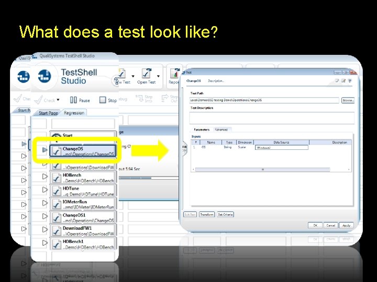Click the Test Description text area
Viewport: 377px width, 282px height.
(272, 118)
